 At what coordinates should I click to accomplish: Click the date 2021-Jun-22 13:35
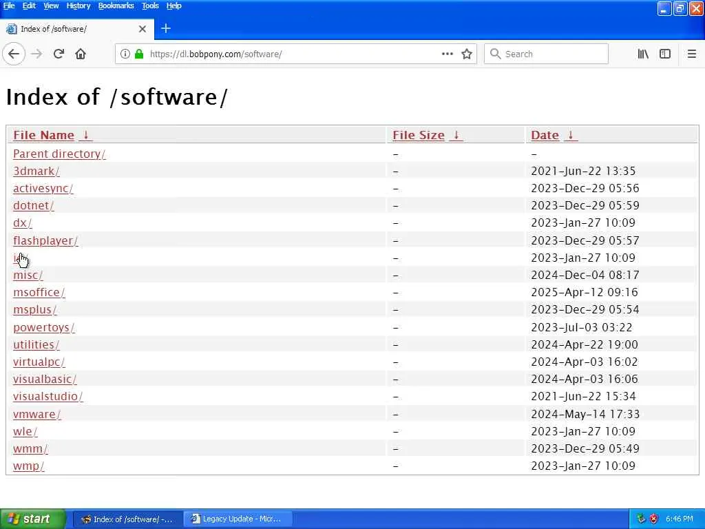[x=583, y=171]
